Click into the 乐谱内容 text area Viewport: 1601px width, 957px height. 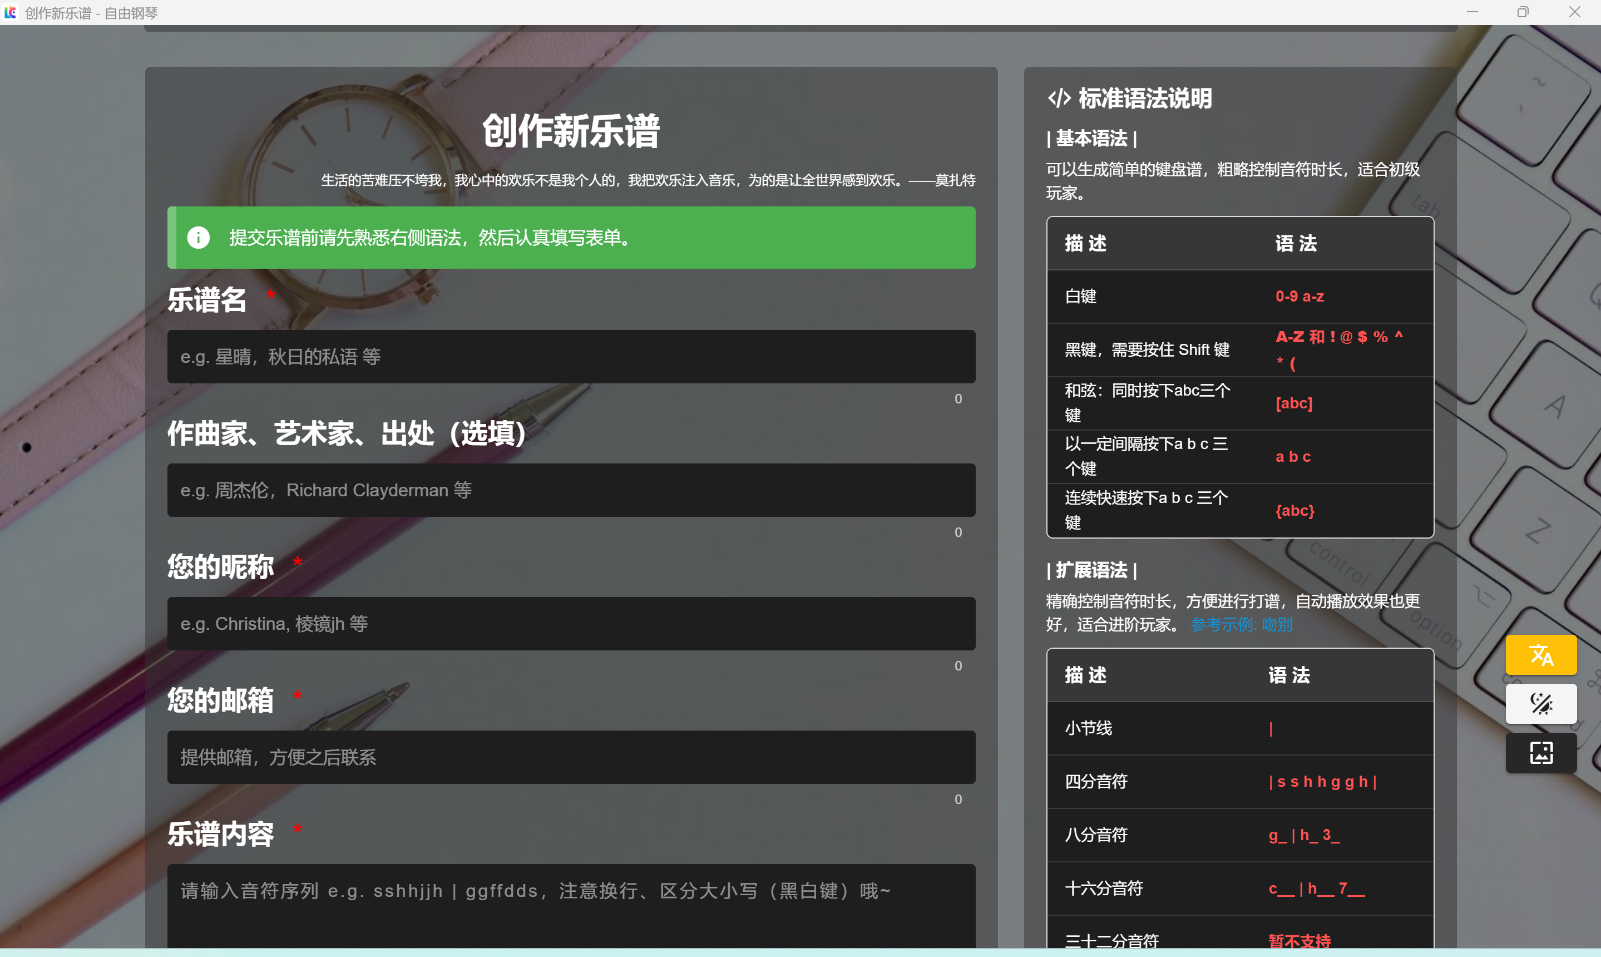[571, 906]
